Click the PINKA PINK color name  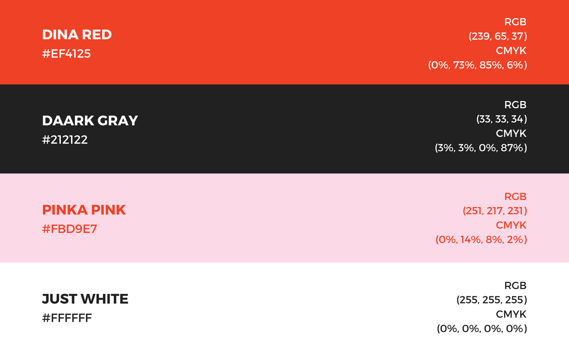tap(84, 210)
